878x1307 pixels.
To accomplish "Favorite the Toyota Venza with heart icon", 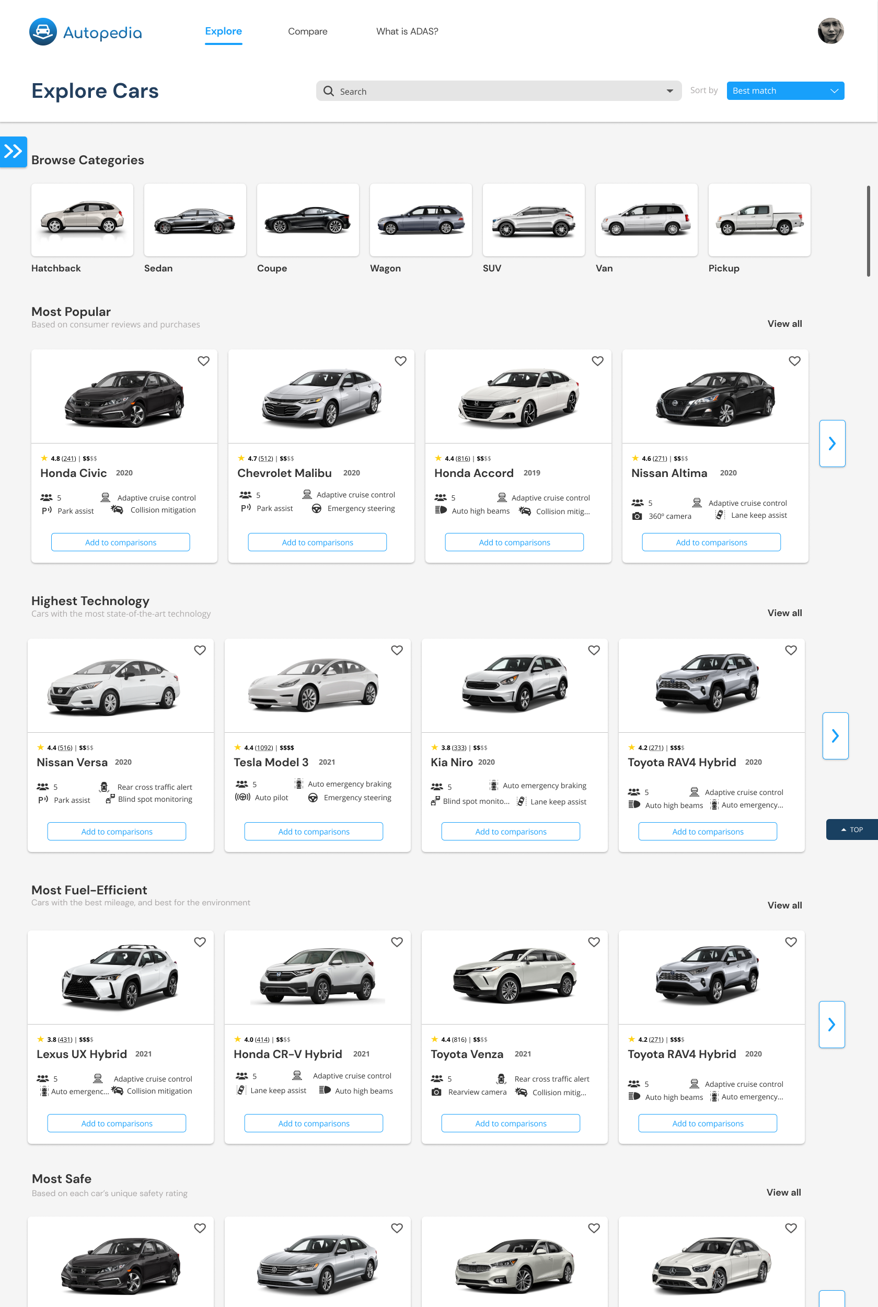I will pos(594,942).
